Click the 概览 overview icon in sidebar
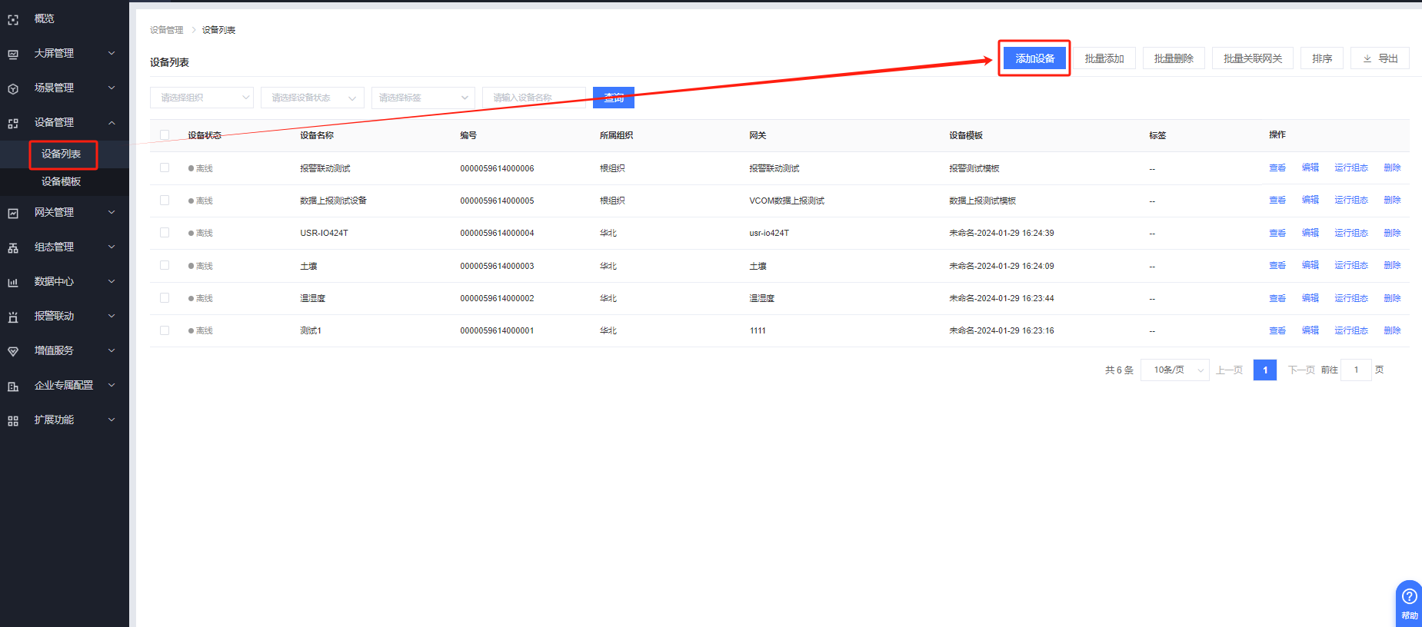Screen dimensions: 1422x627 point(13,19)
